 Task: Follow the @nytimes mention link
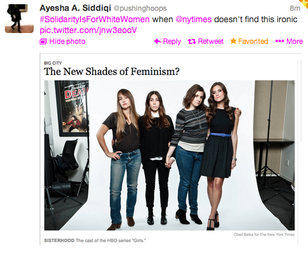(194, 20)
